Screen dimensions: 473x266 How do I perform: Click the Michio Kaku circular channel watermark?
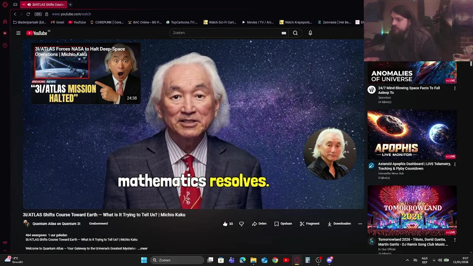click(x=330, y=153)
